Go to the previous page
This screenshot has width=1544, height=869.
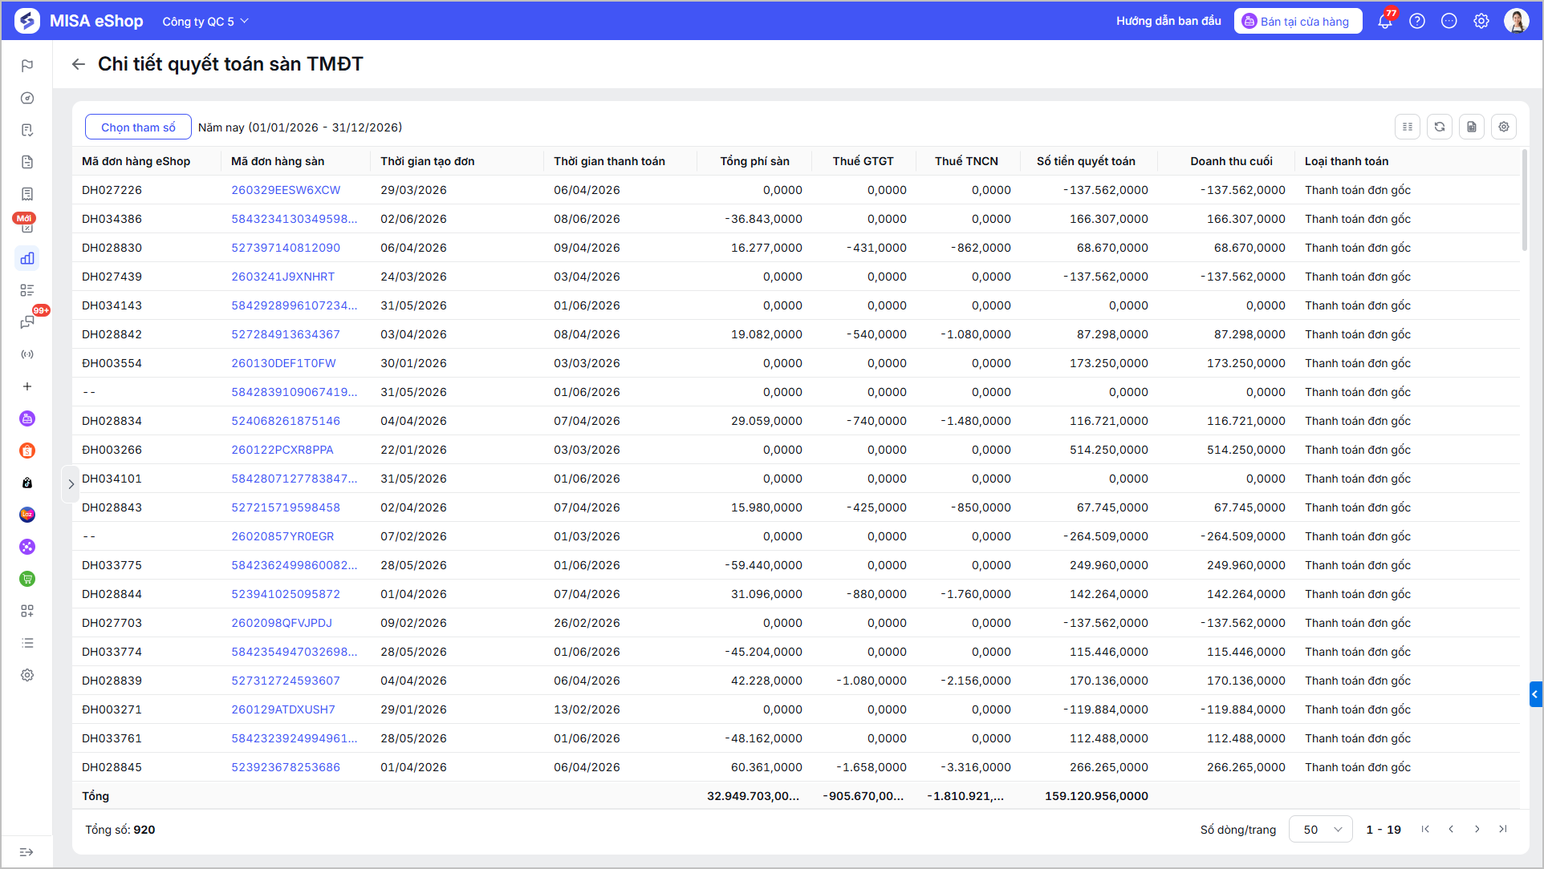[x=1451, y=830]
